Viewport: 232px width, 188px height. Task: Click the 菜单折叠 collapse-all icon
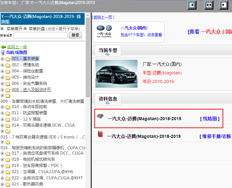pos(25,28)
